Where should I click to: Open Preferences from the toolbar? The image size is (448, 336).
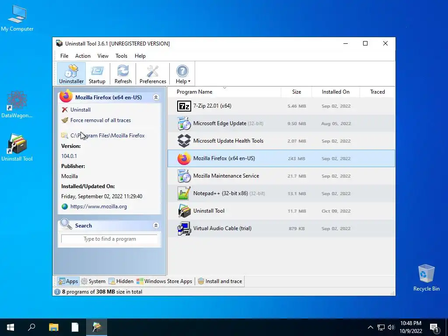153,74
